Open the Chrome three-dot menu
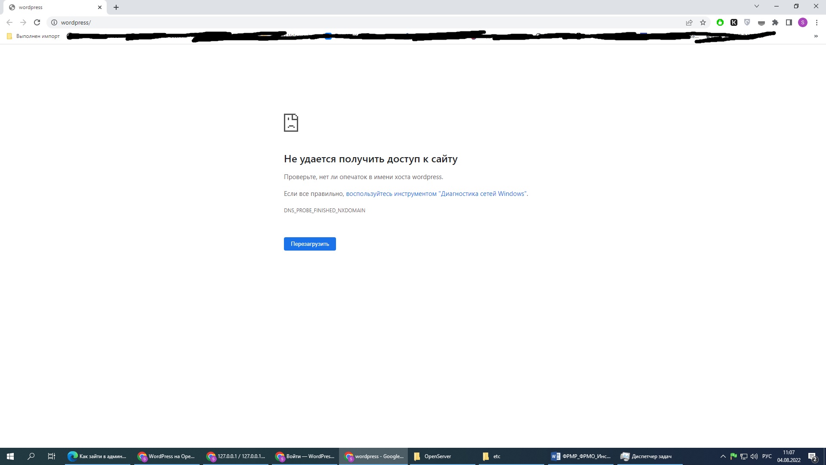This screenshot has height=465, width=826. pyautogui.click(x=817, y=22)
